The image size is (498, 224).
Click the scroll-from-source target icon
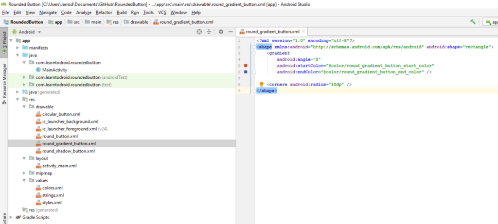[199, 32]
